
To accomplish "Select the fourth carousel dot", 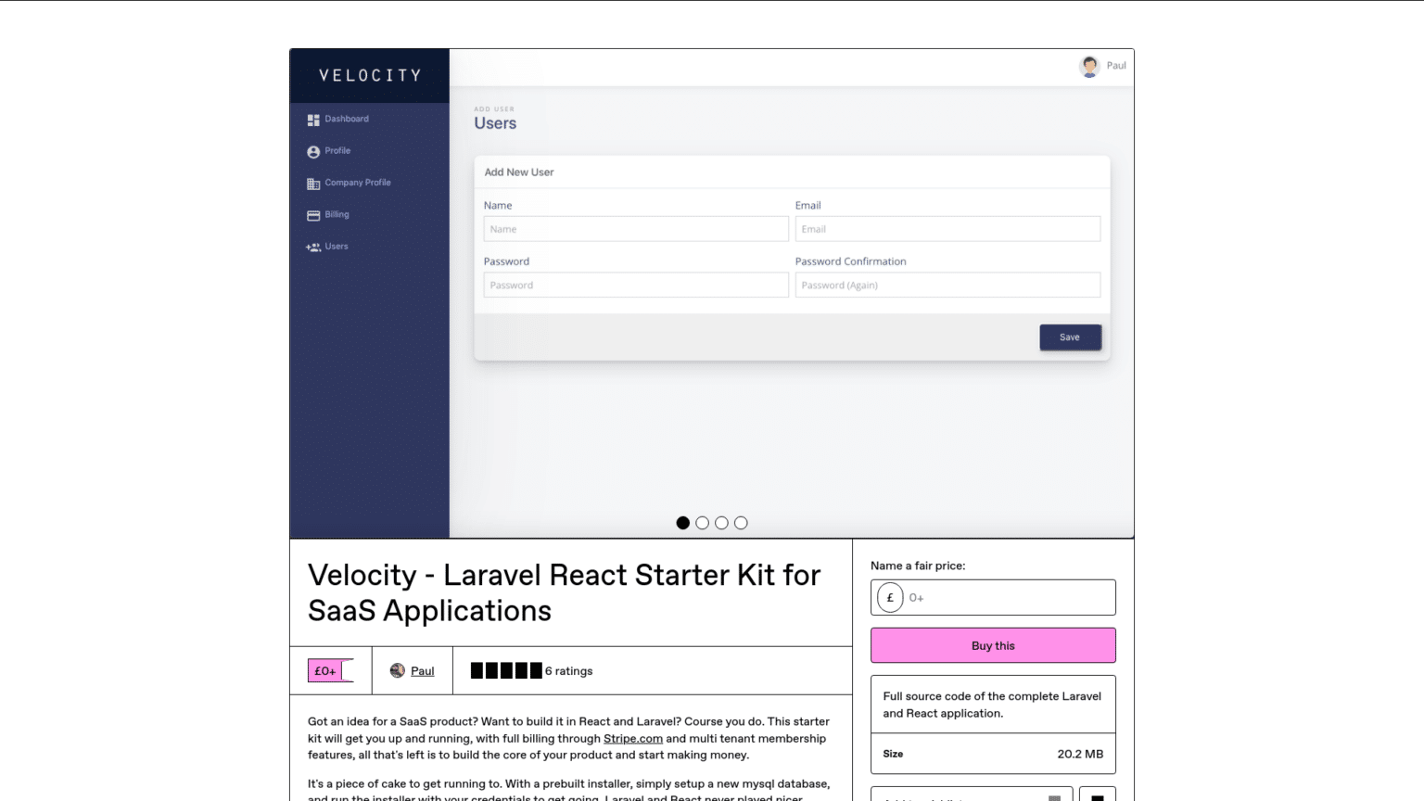I will pyautogui.click(x=741, y=523).
